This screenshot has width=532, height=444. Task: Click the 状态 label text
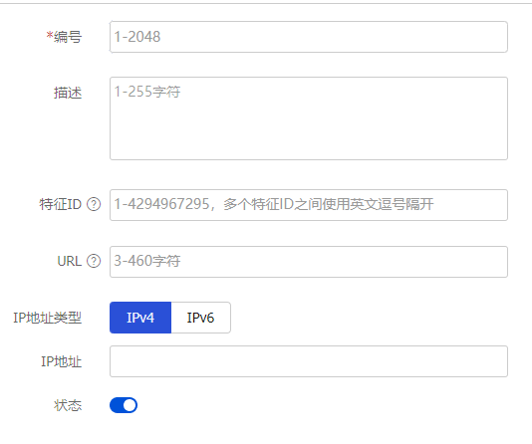[68, 405]
